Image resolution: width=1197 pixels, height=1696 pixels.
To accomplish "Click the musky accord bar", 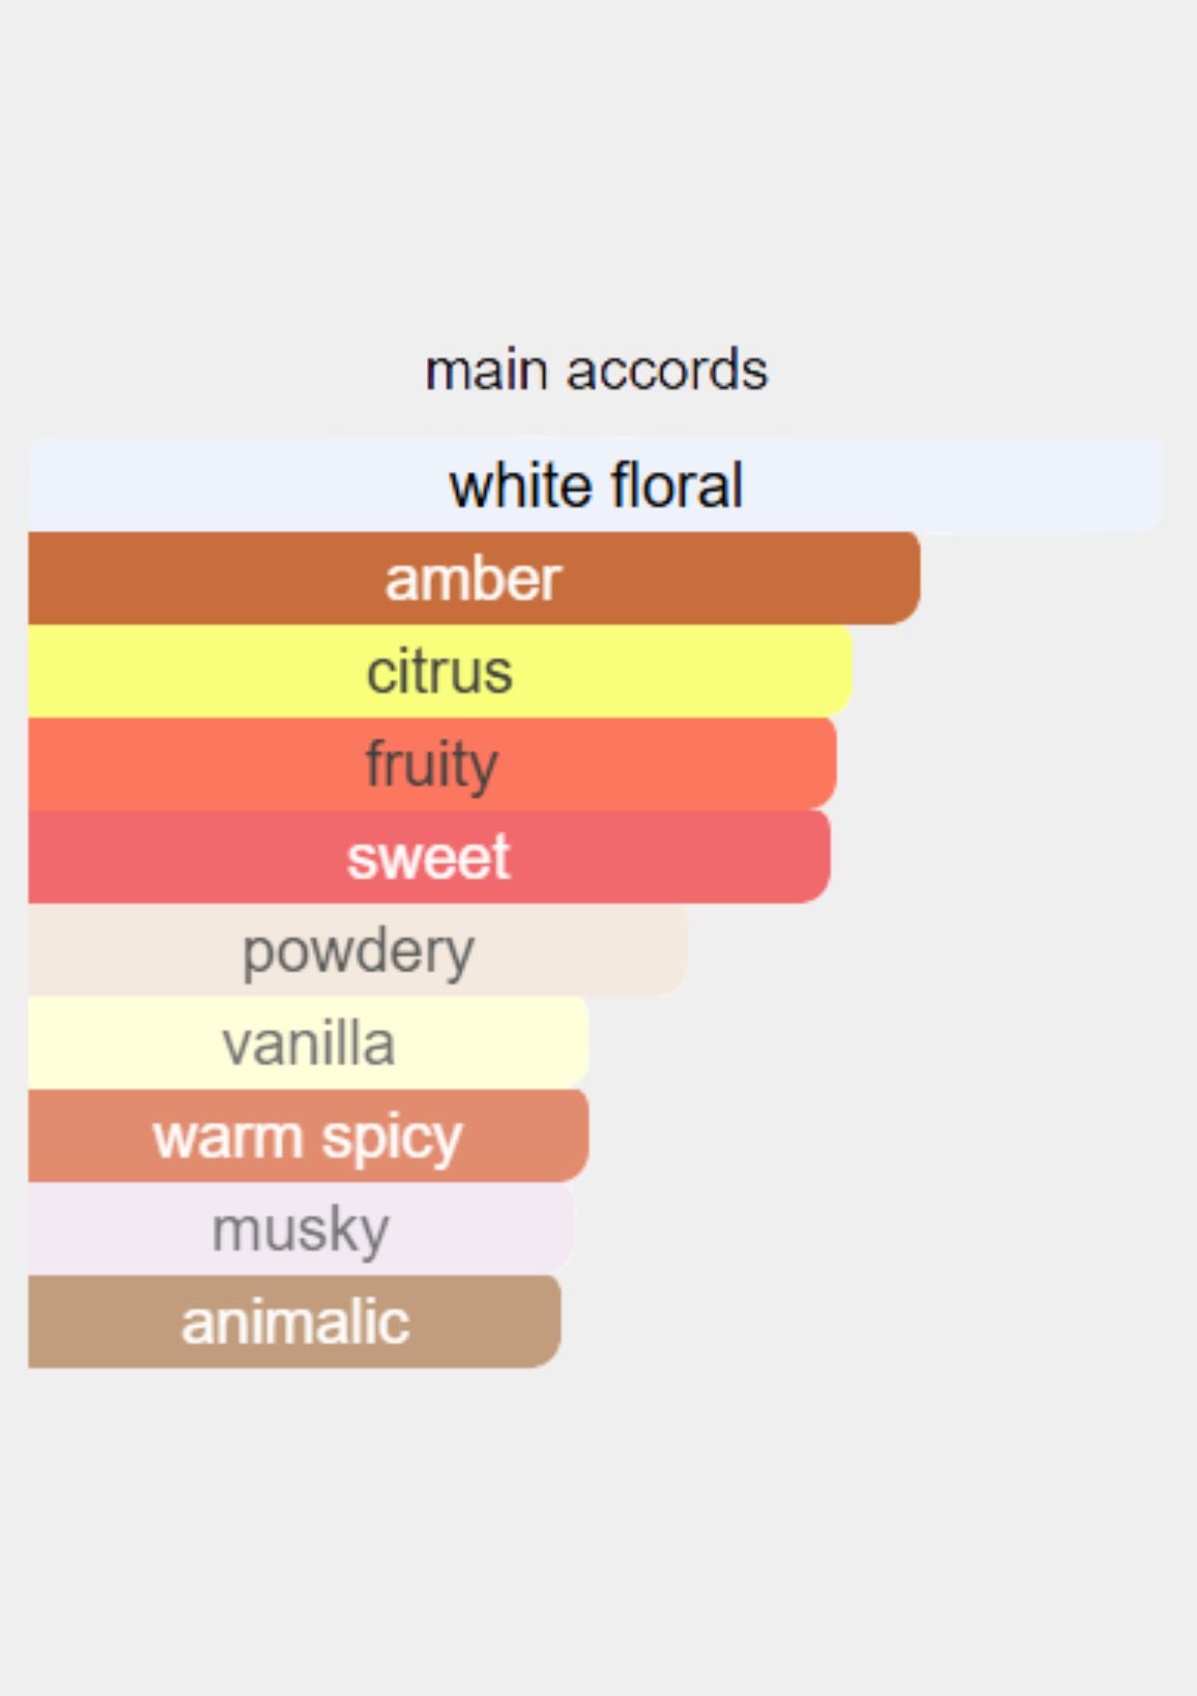I will pyautogui.click(x=300, y=1228).
